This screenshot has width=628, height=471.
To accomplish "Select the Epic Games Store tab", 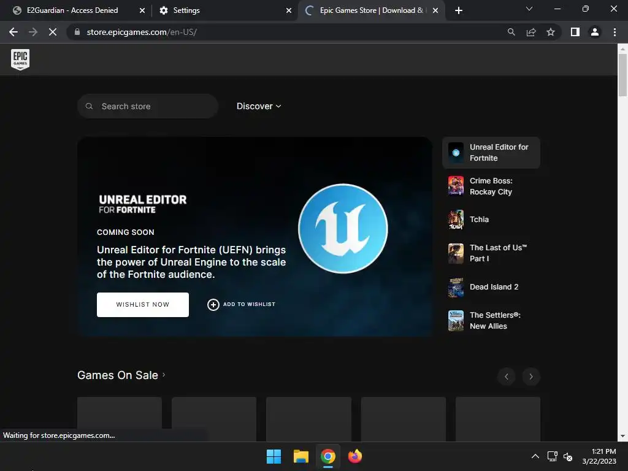I will click(x=370, y=10).
